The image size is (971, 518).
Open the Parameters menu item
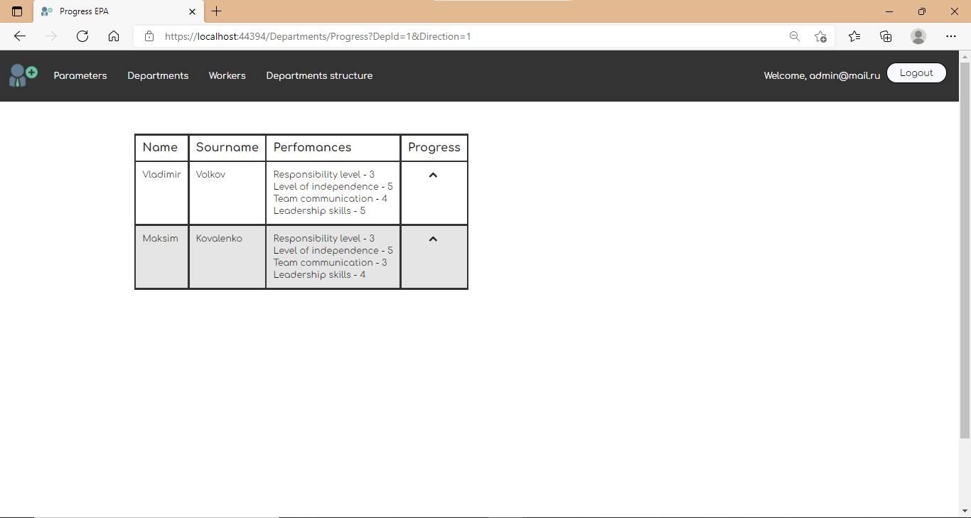click(x=80, y=75)
